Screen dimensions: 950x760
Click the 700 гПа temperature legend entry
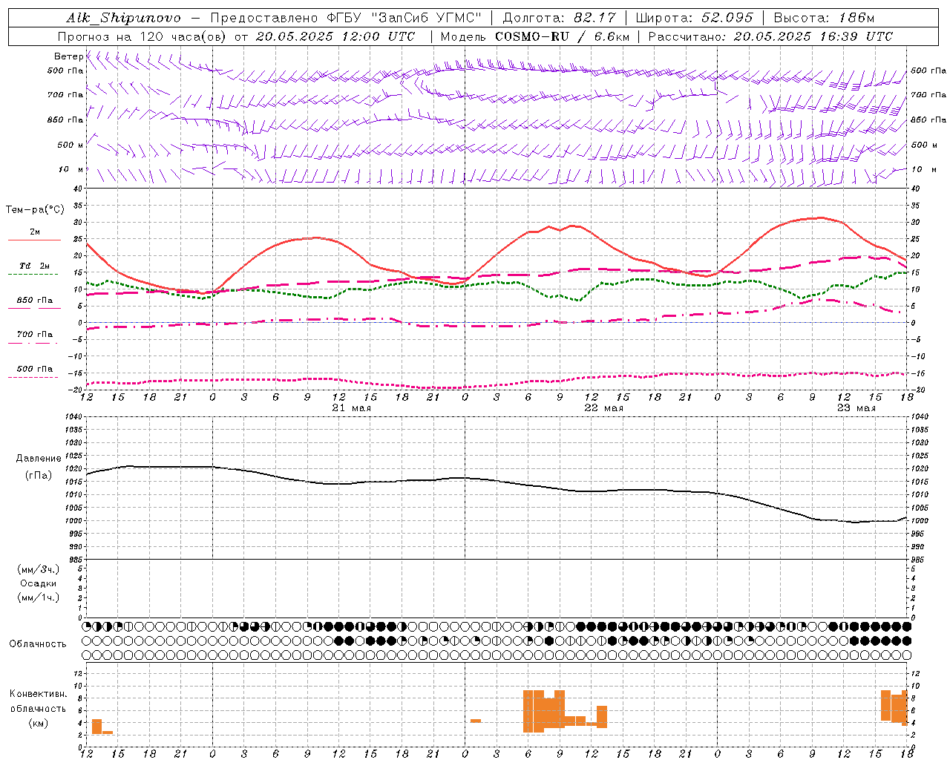(x=34, y=335)
